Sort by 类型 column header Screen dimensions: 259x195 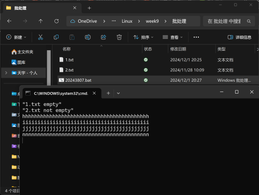click(x=221, y=49)
